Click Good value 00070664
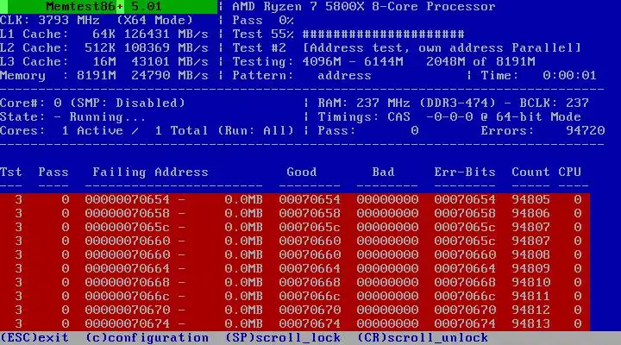This screenshot has width=621, height=345. (310, 268)
